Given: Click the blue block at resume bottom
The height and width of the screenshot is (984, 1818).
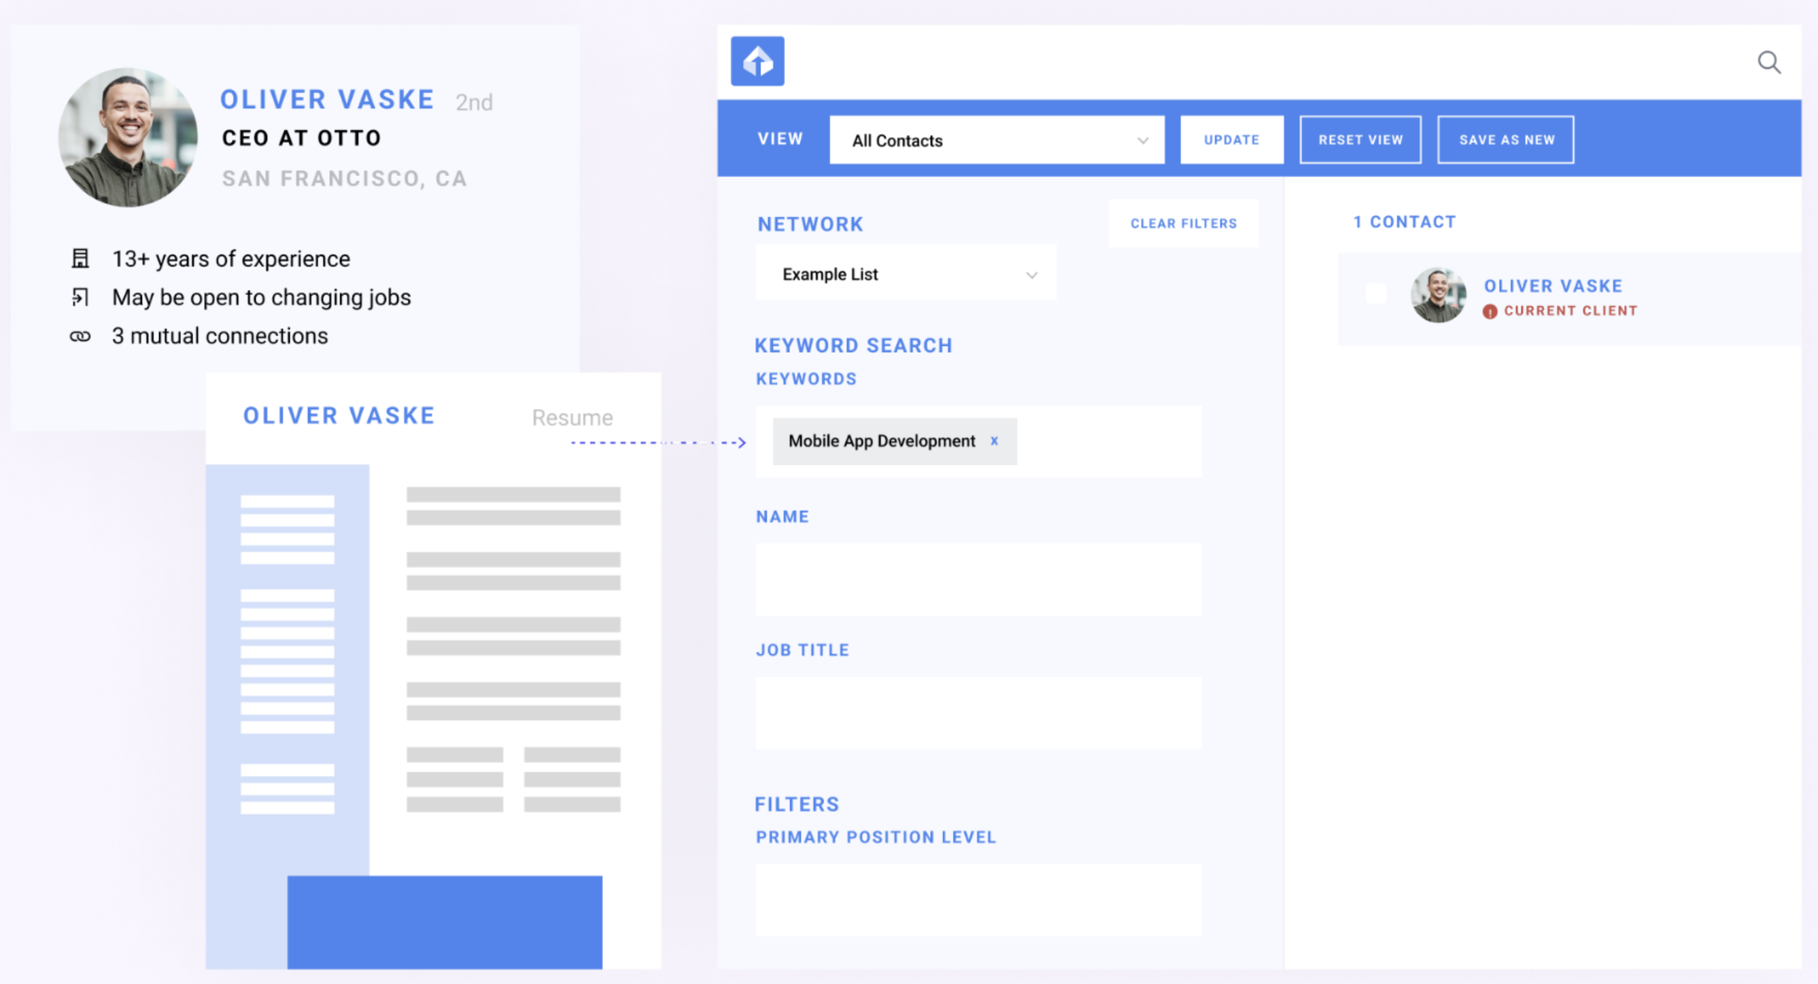Looking at the screenshot, I should coord(445,922).
